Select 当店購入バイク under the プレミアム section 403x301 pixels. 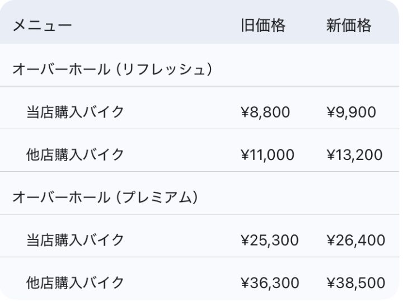click(x=75, y=240)
